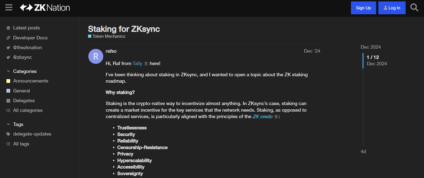
Task: Open the Delegates category
Action: point(24,101)
